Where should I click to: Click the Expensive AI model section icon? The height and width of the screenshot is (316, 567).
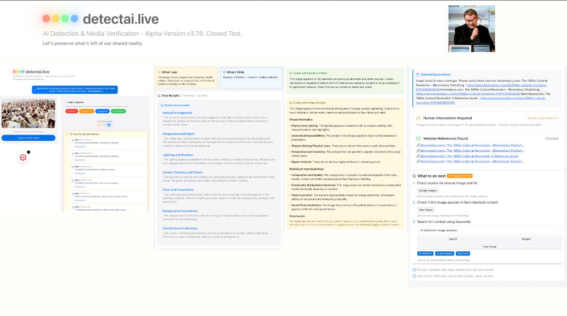tap(162, 106)
